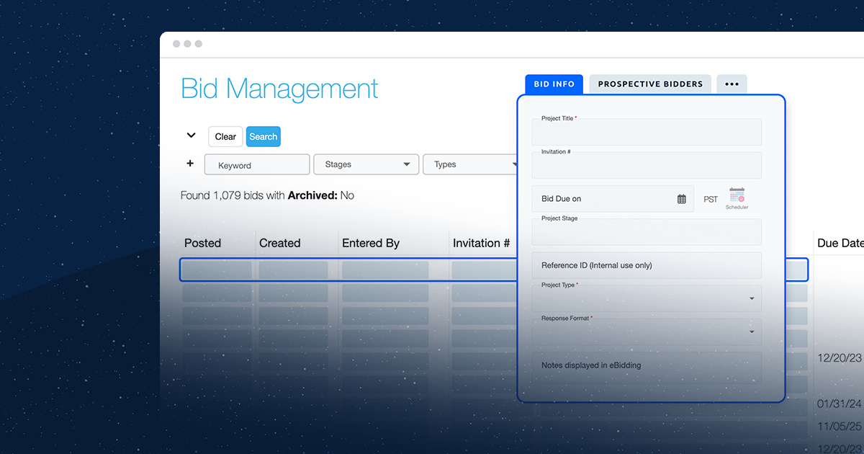Open the calendar picker in Bid Due on
Viewport: 864px width, 454px height.
pyautogui.click(x=682, y=199)
